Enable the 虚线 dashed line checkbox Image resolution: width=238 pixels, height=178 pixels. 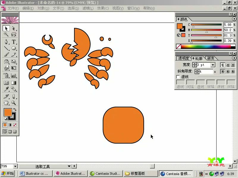[x=178, y=77]
